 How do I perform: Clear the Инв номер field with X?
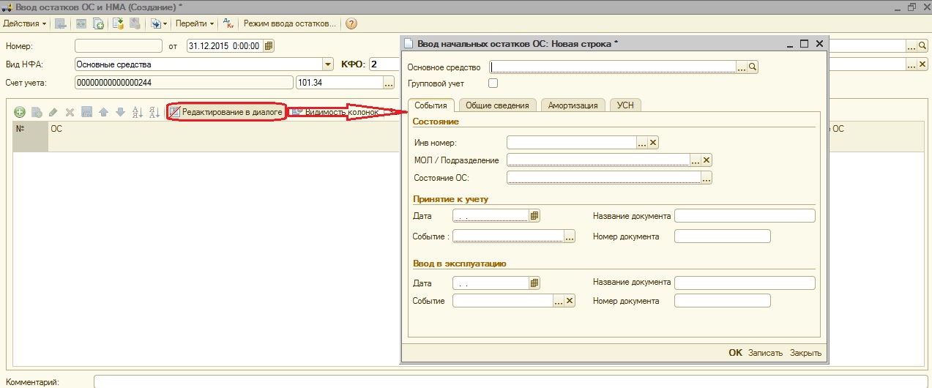654,143
